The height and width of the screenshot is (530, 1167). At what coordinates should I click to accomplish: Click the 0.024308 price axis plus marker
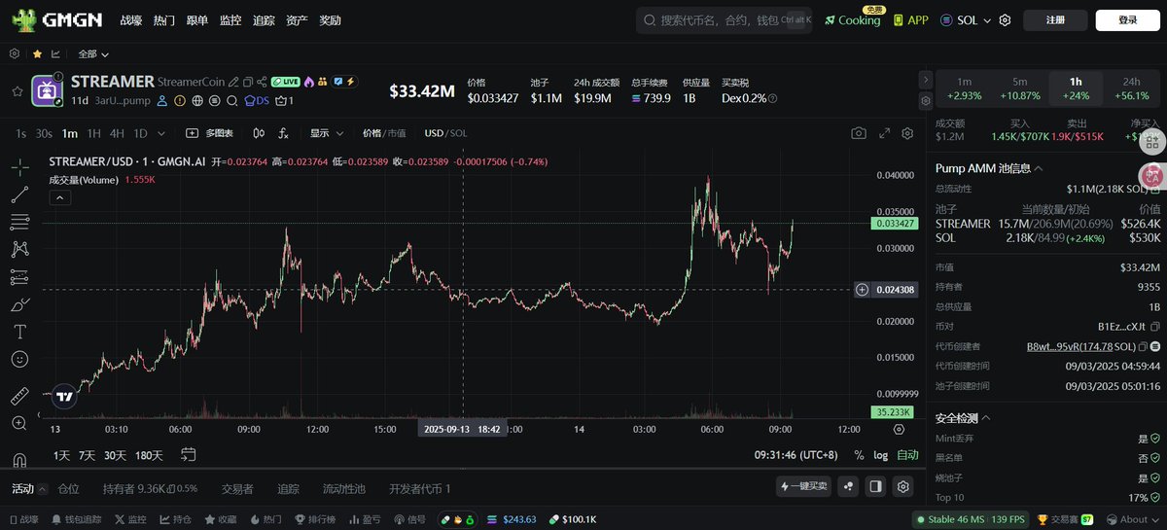tap(862, 290)
